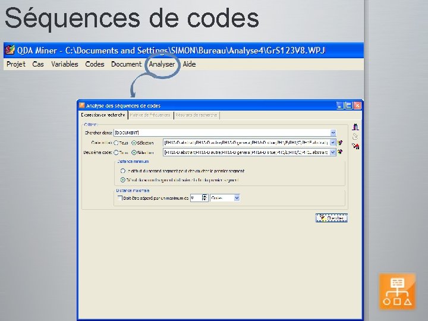Choose second segment must follow first option
The height and width of the screenshot is (321, 428).
tap(180, 180)
